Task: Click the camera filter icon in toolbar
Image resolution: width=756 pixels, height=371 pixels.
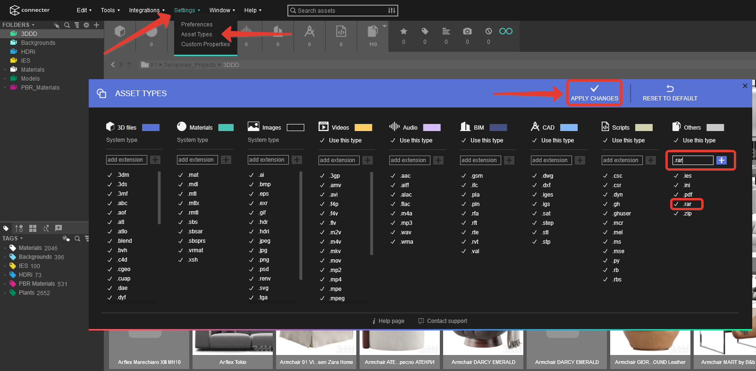Action: pyautogui.click(x=467, y=31)
